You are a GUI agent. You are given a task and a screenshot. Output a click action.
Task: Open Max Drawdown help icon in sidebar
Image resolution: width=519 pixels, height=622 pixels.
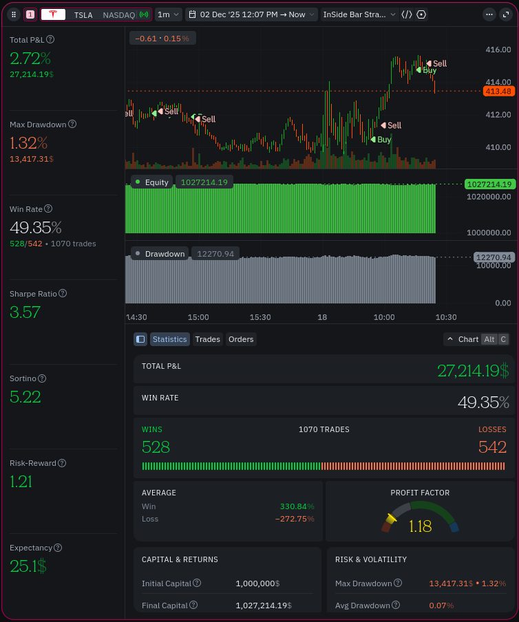pyautogui.click(x=72, y=124)
